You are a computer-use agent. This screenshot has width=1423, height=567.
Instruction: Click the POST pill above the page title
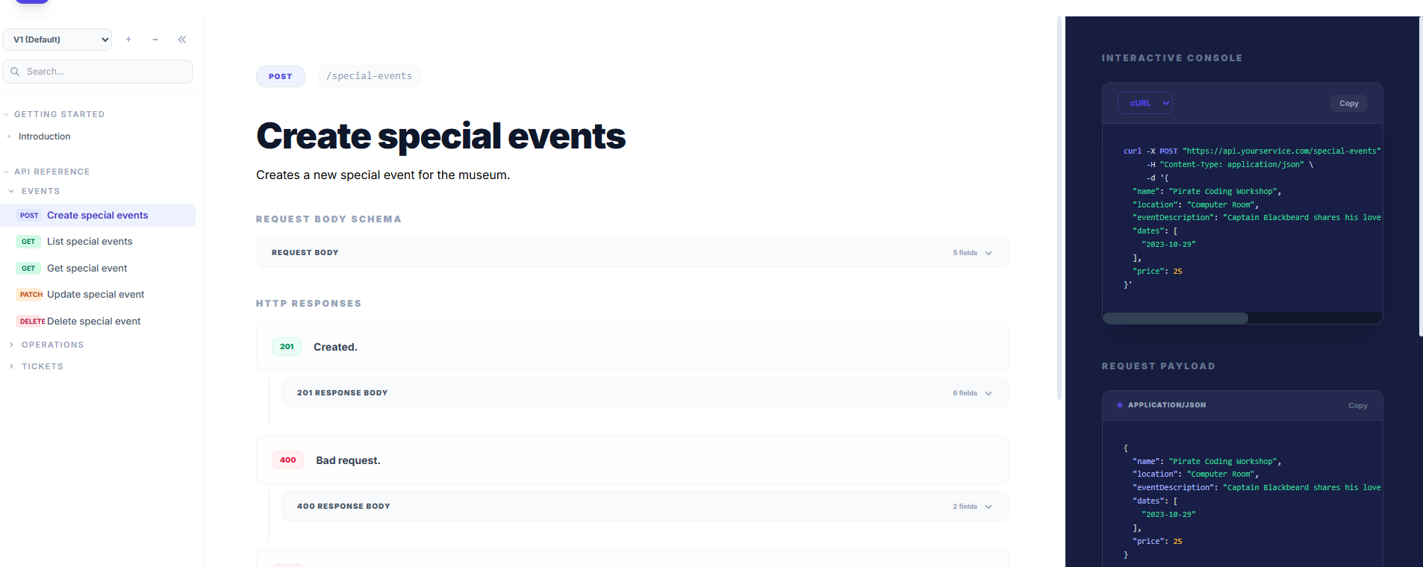click(x=280, y=76)
